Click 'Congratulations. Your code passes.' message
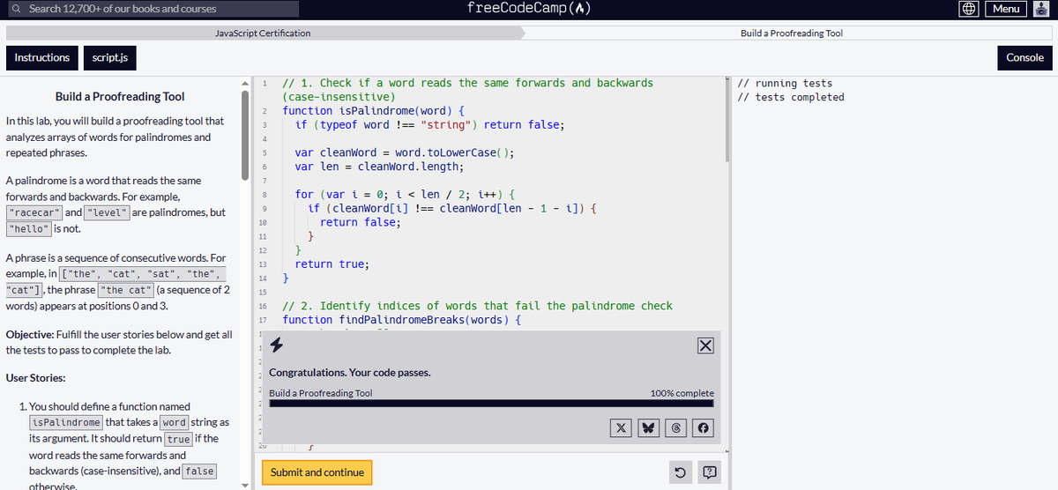Image resolution: width=1058 pixels, height=490 pixels. tap(350, 373)
